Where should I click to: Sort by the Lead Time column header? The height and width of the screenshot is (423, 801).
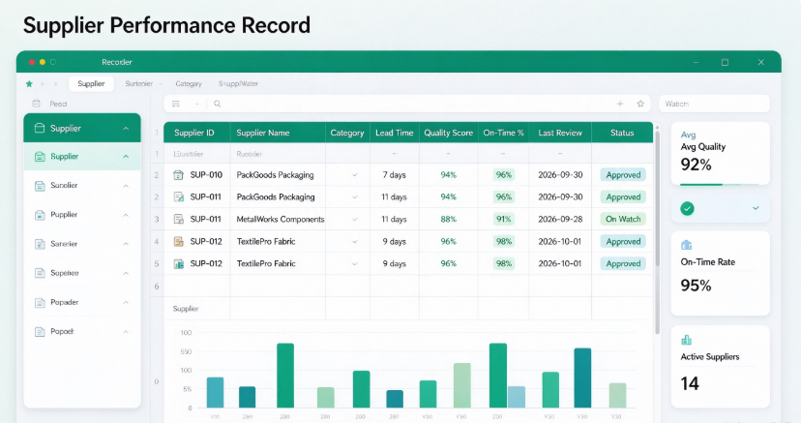click(395, 133)
